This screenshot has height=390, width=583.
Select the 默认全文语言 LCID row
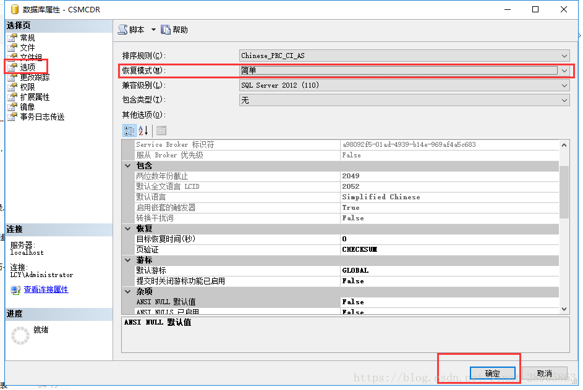tap(347, 186)
